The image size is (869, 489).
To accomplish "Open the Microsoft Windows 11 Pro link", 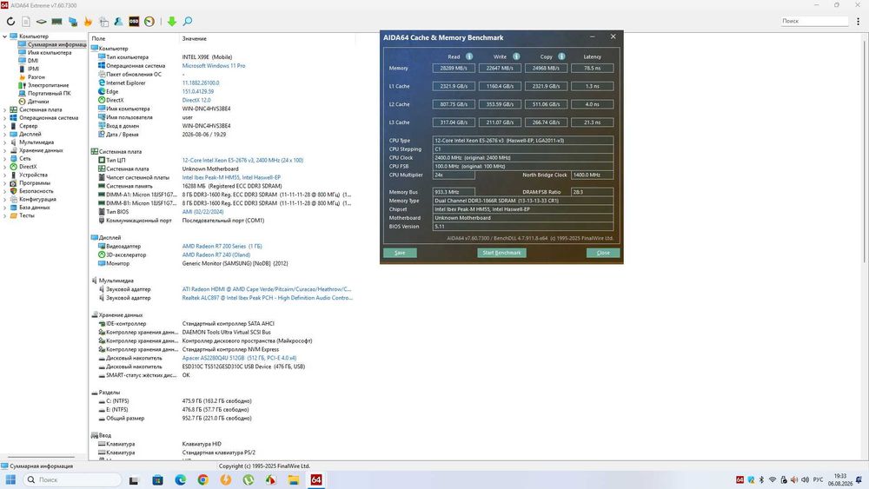I will [214, 65].
